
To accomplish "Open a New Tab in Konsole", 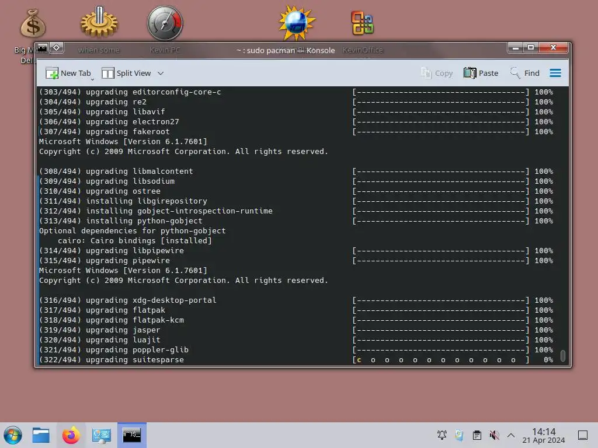I will (x=68, y=73).
